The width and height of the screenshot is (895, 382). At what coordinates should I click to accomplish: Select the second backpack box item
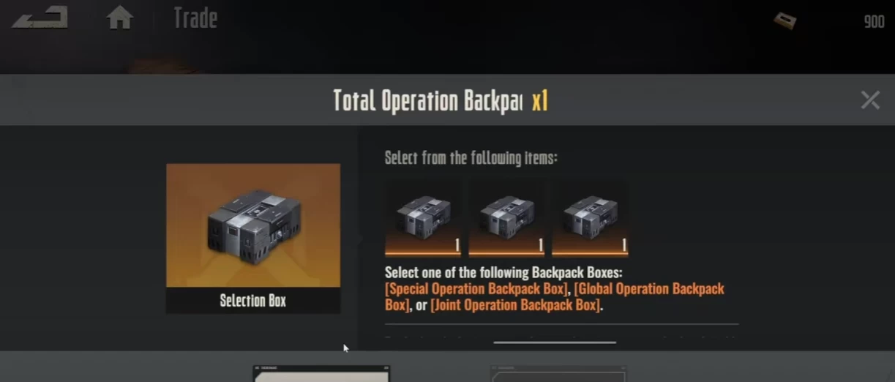(x=506, y=219)
